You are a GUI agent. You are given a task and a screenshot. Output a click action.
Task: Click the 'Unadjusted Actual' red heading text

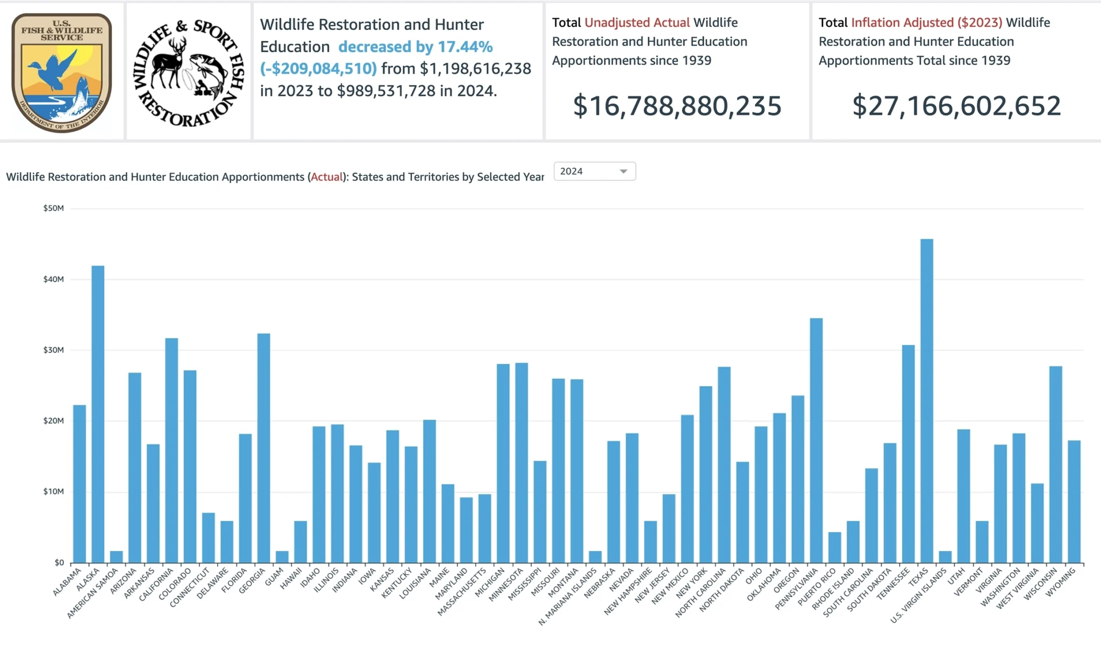click(x=637, y=23)
